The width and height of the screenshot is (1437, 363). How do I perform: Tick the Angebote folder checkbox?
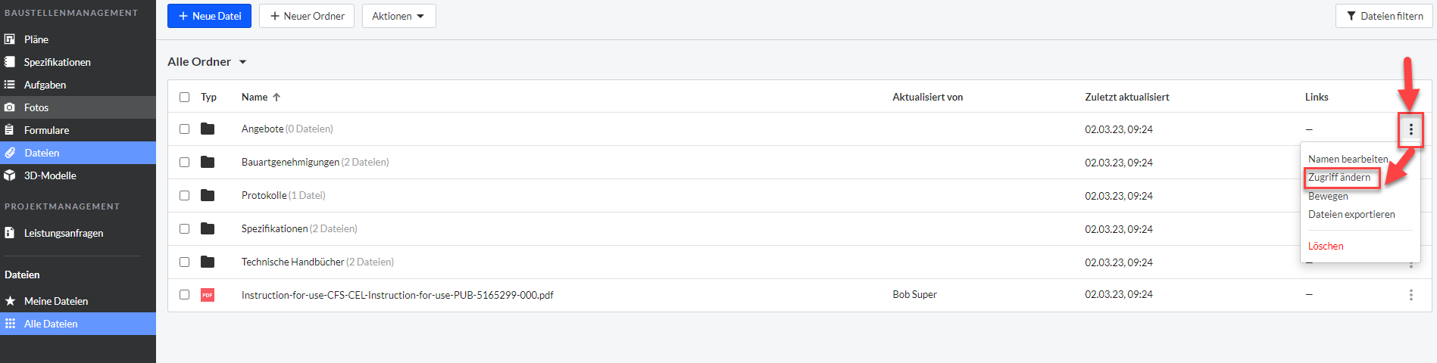click(184, 129)
